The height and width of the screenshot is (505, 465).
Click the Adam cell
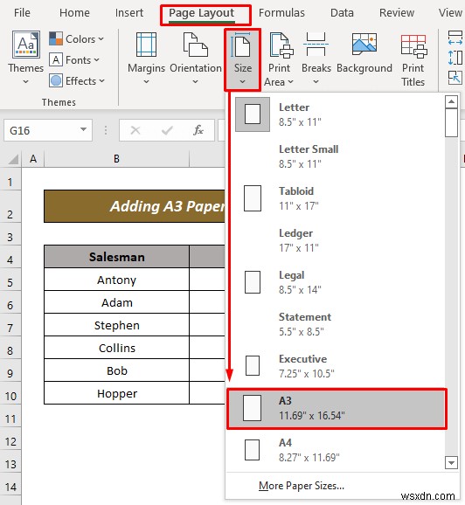pyautogui.click(x=116, y=302)
